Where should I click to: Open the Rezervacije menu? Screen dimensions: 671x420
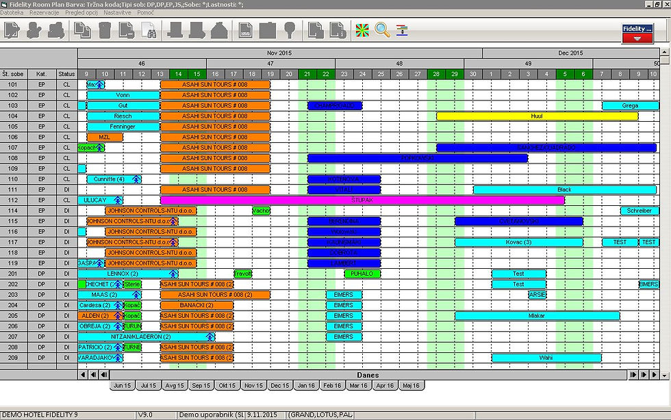(x=44, y=13)
